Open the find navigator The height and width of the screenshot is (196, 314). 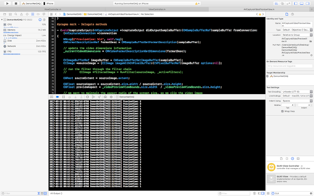click(16, 14)
